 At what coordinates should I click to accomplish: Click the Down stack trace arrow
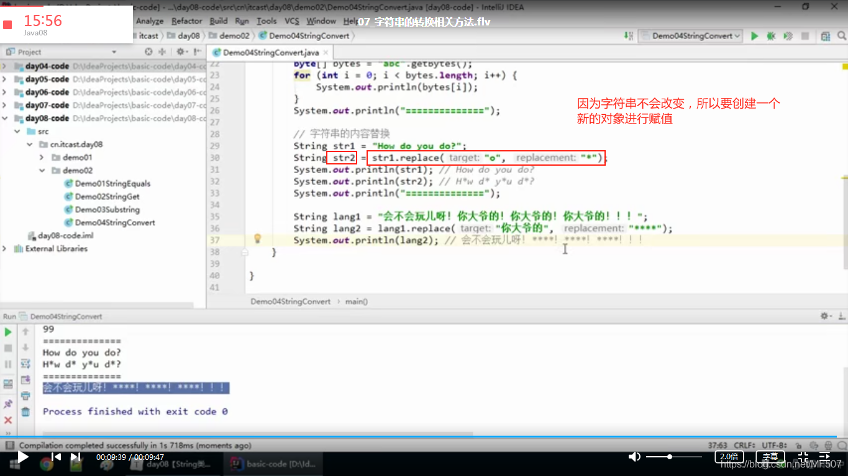(x=25, y=348)
